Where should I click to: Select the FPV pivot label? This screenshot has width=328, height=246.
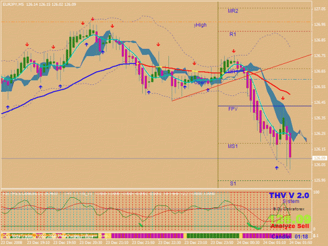tap(232, 109)
